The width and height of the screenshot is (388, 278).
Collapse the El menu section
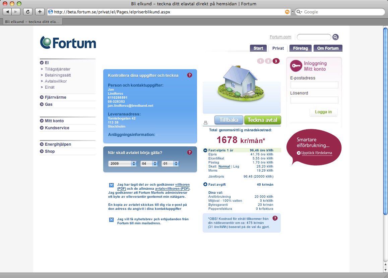tap(42, 63)
